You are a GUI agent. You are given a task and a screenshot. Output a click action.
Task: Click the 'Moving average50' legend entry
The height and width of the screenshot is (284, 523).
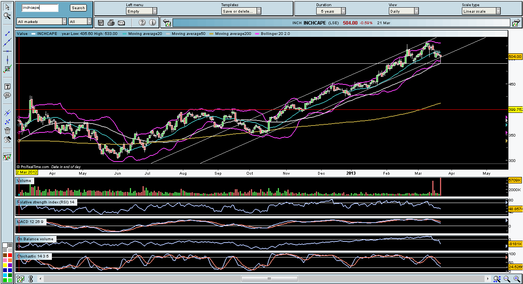185,34
